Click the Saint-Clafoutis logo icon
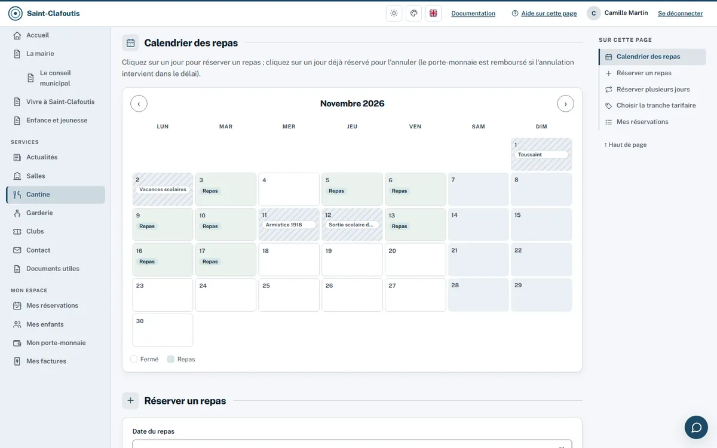717x448 pixels. 16,13
